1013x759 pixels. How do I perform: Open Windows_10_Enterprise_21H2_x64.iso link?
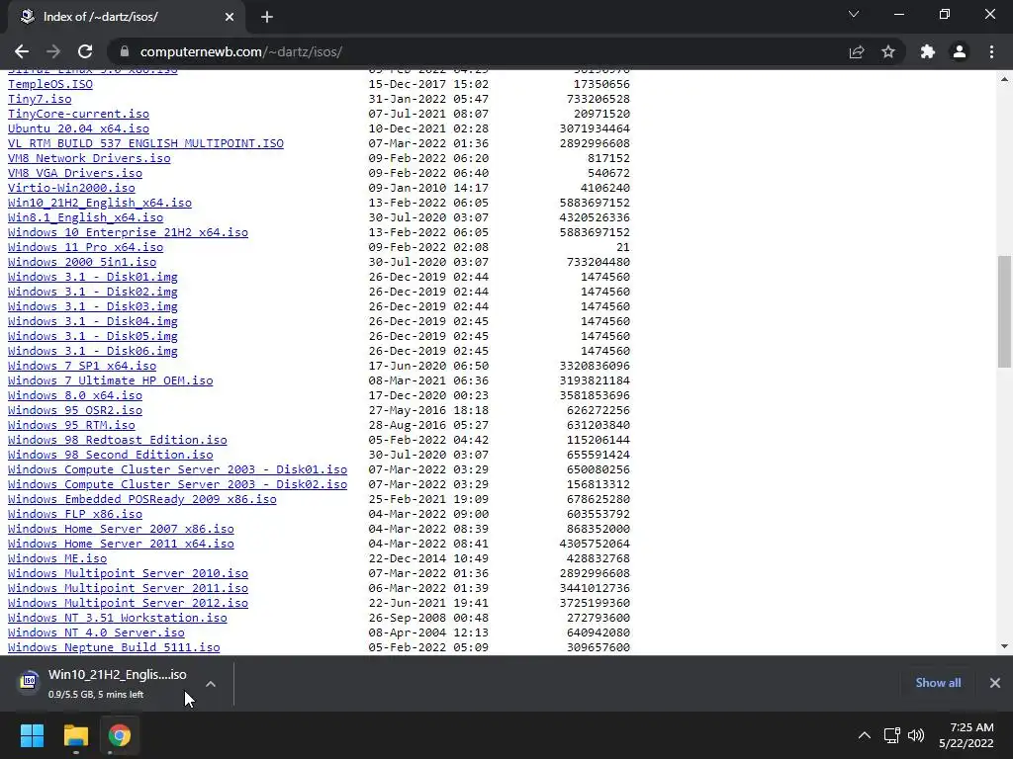coord(128,232)
